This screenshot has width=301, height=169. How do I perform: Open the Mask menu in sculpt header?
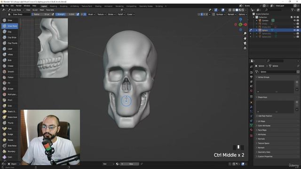(x=42, y=10)
